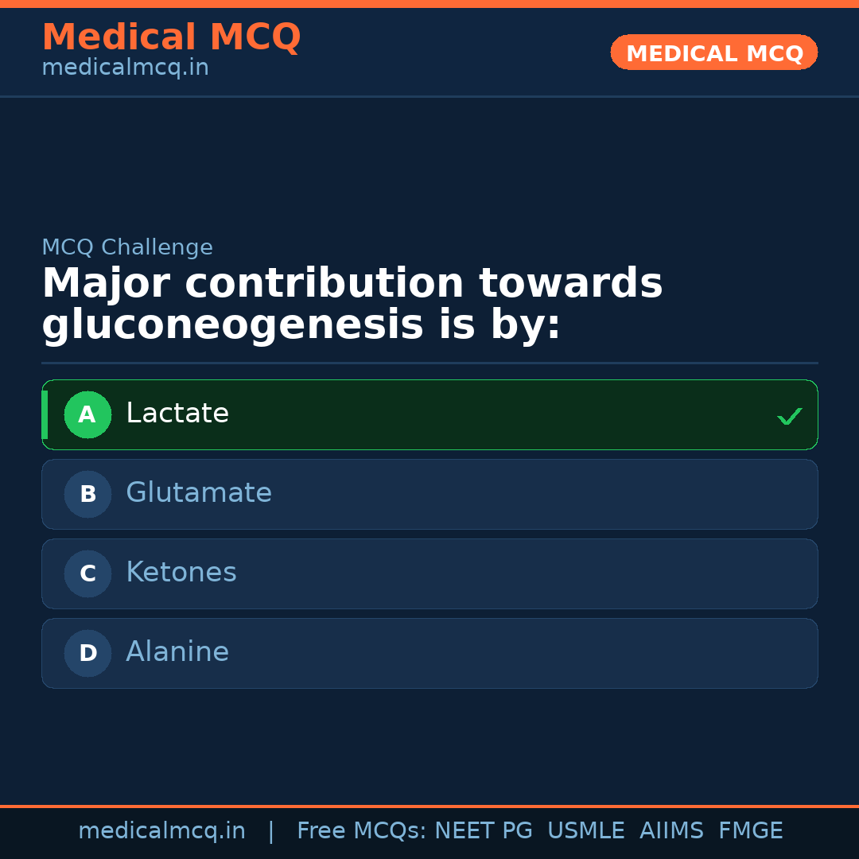Open the NEET PG section in footer
This screenshot has height=859, width=859.
click(483, 830)
